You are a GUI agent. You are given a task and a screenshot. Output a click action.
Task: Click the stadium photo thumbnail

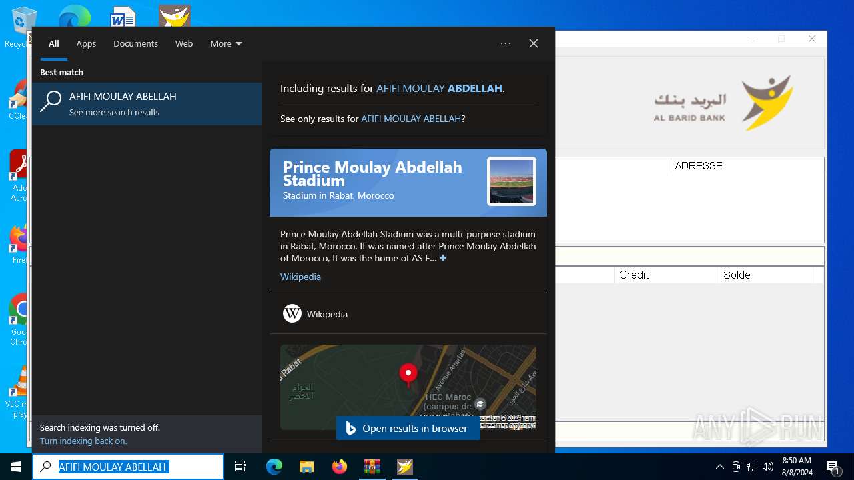click(512, 181)
